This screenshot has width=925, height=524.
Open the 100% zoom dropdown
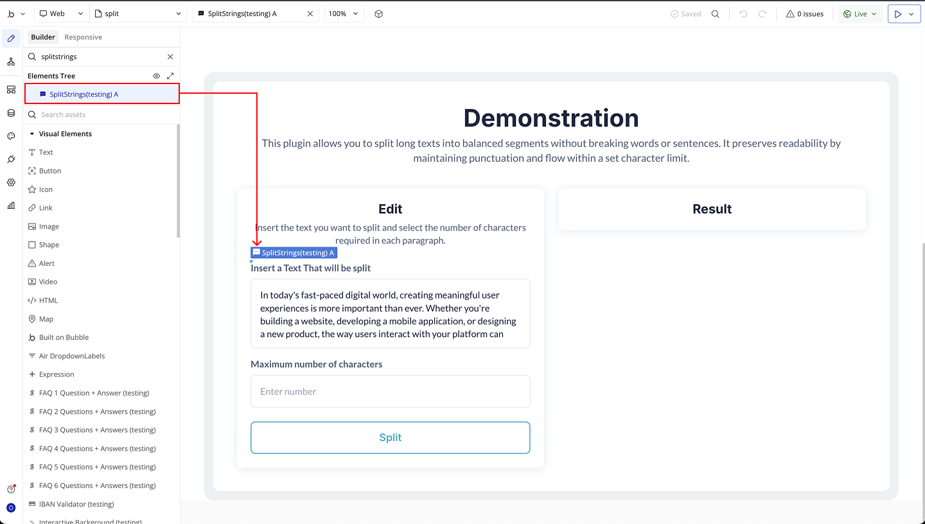click(344, 13)
